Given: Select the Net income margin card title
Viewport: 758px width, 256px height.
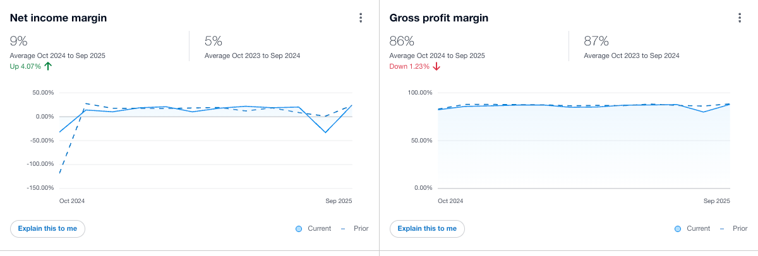Looking at the screenshot, I should coord(58,18).
